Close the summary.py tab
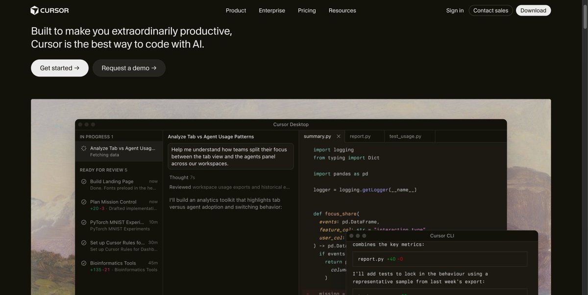Image resolution: width=588 pixels, height=295 pixels. tap(338, 136)
